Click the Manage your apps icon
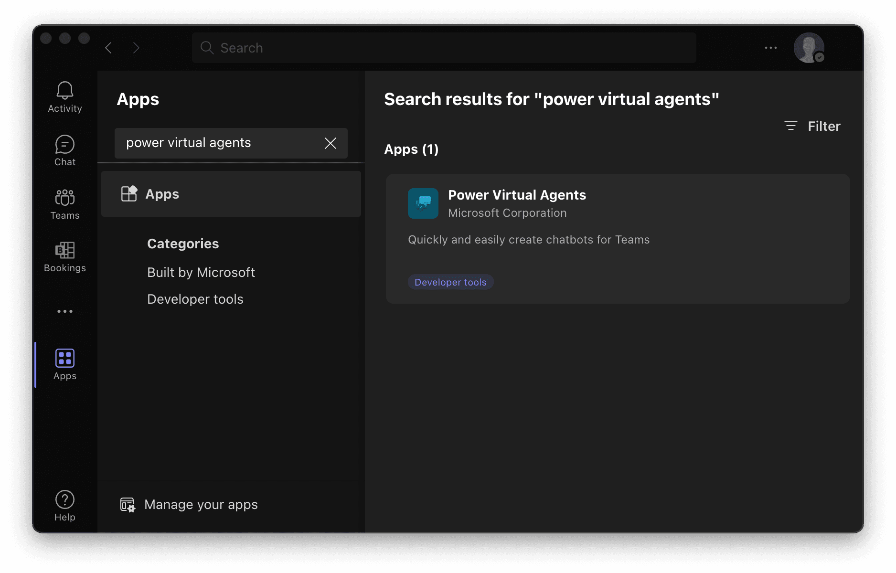 click(x=128, y=505)
